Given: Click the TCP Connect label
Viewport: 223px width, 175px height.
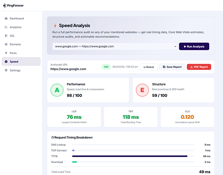Looking at the screenshot, I should tap(59, 151).
